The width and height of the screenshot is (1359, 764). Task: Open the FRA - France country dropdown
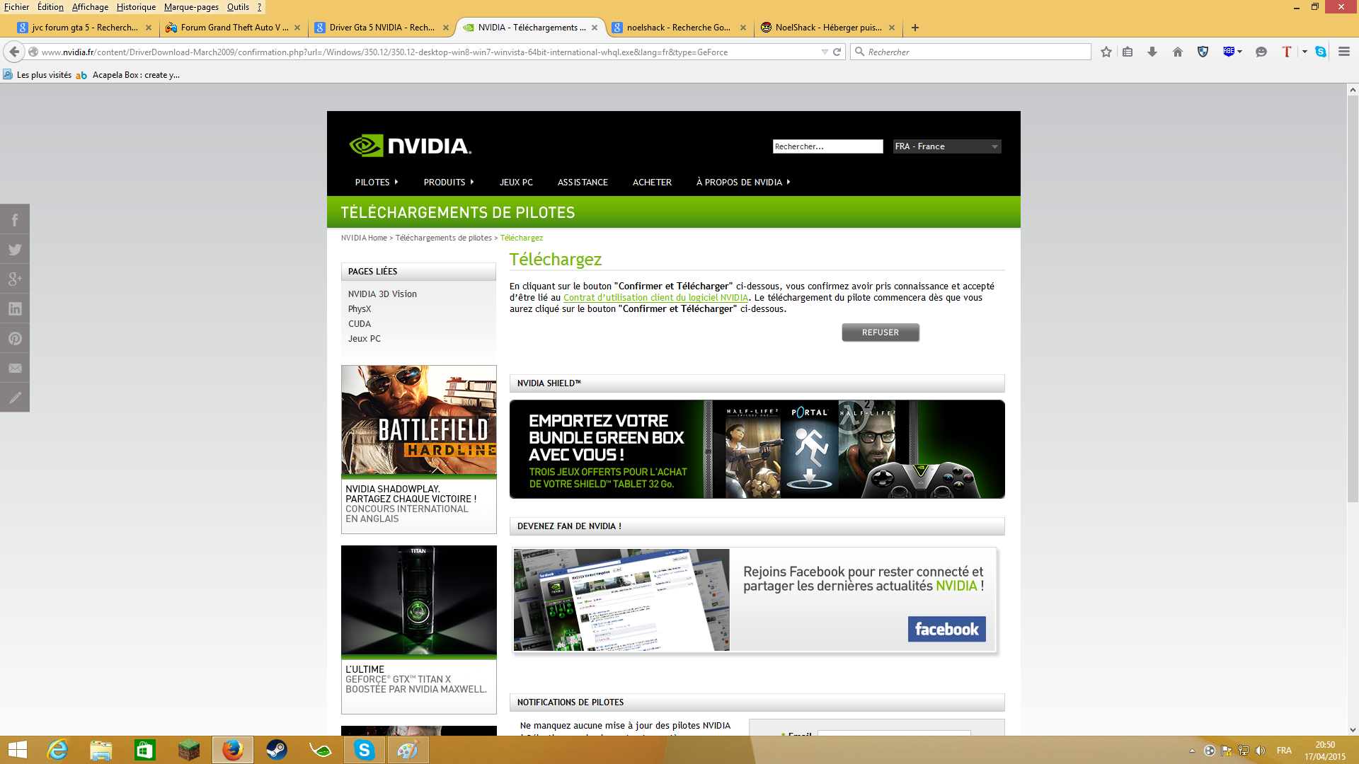pos(947,146)
